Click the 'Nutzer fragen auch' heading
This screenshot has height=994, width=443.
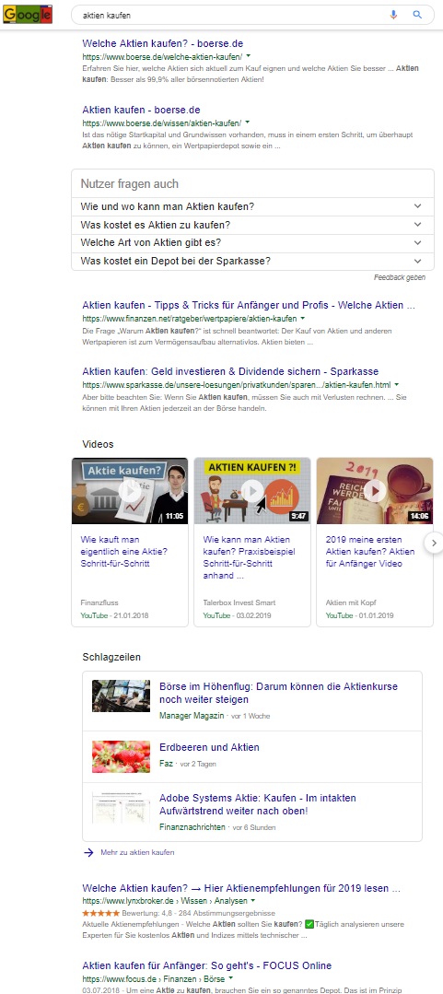(129, 184)
